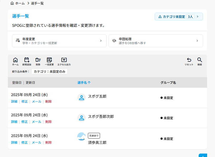
Task: Click the category icon in カテゴリ未設定 button
Action: pos(160,17)
